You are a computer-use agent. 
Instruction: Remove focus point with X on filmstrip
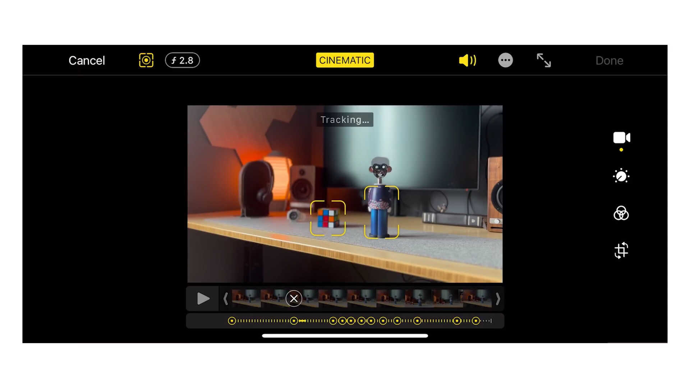(294, 299)
